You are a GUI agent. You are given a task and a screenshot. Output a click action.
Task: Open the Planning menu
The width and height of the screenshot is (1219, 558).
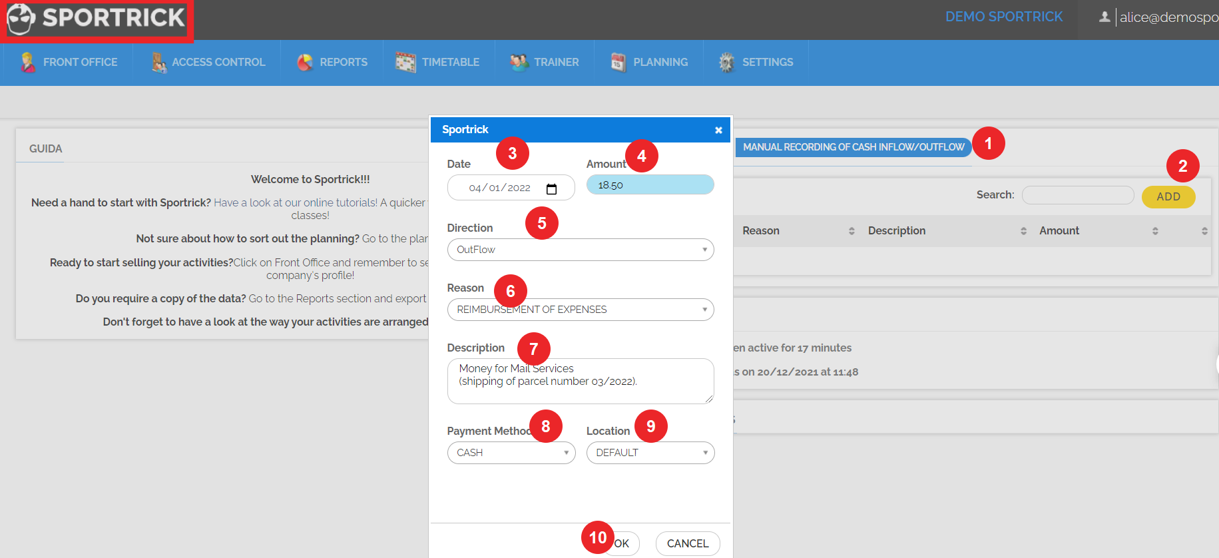pos(649,62)
